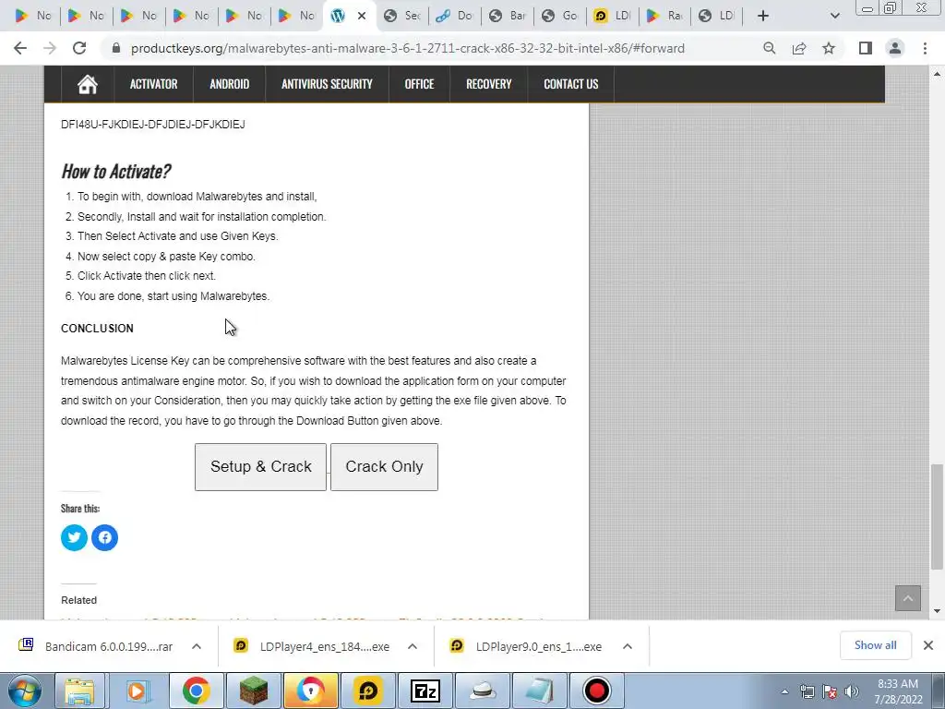This screenshot has height=709, width=945.
Task: Click the CONCLUSION heading
Action: [x=97, y=329]
